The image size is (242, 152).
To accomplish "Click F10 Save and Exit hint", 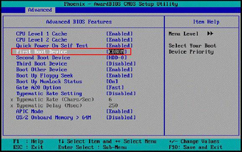I will click(195, 147).
